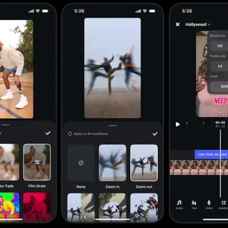Click the white timeline playhead
228x228 pixels.
pos(221,164)
